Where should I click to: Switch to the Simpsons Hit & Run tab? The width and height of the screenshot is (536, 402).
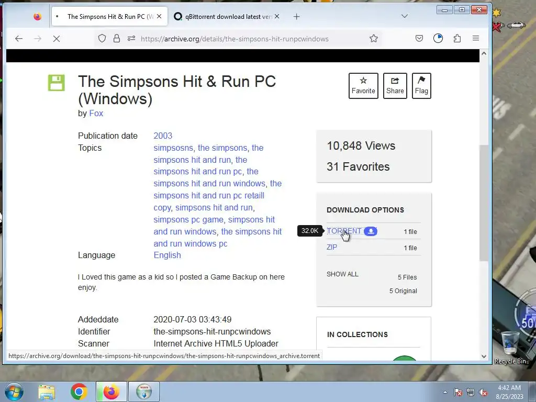click(109, 16)
